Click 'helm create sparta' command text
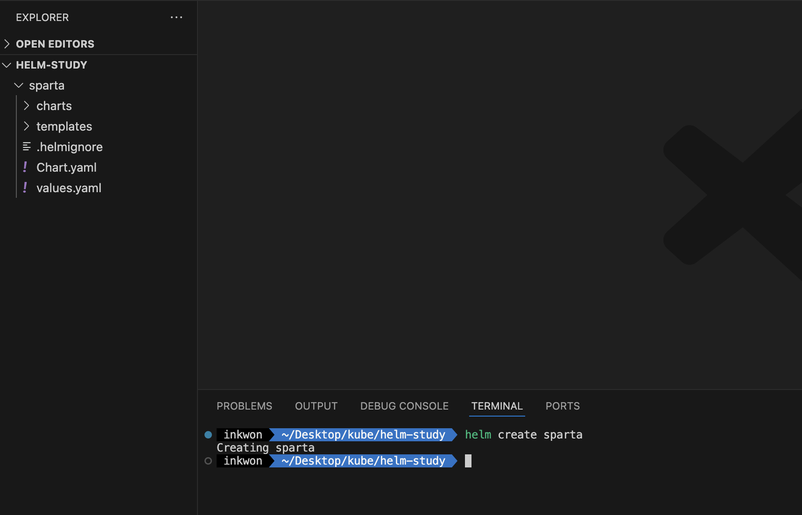 coord(524,435)
